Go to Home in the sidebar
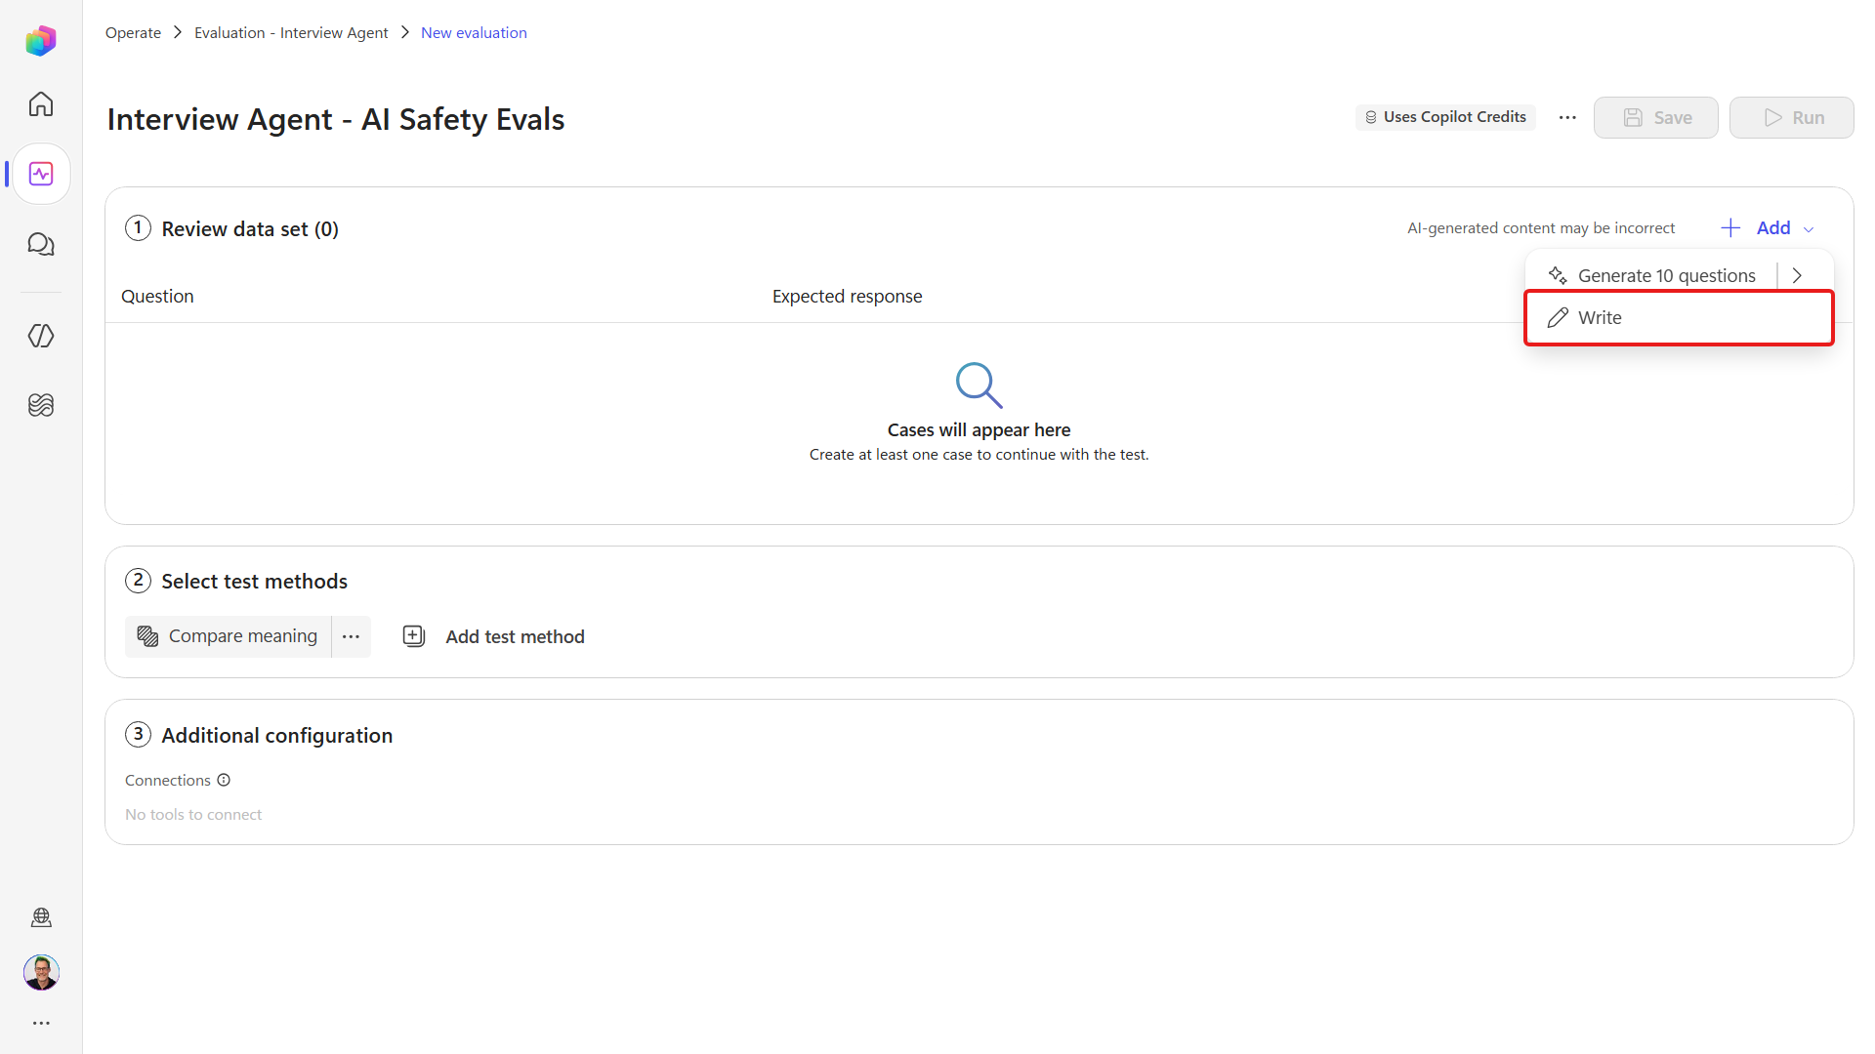Viewport: 1875px width, 1054px height. 41,104
